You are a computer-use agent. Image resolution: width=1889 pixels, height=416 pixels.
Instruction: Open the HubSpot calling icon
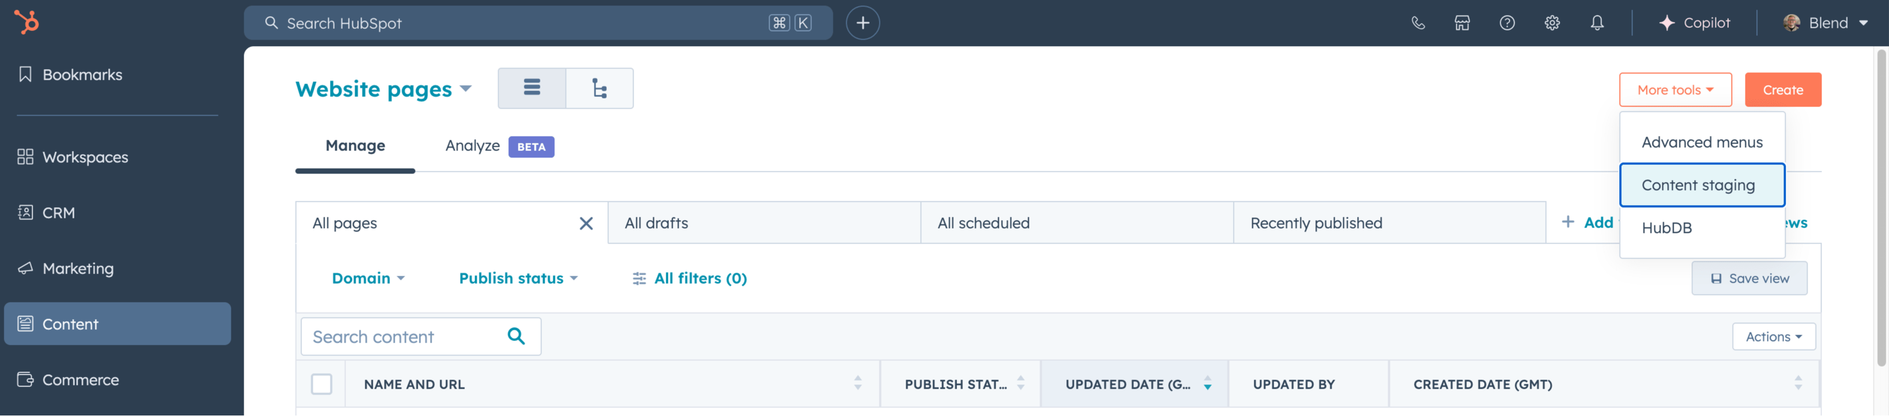pos(1418,22)
